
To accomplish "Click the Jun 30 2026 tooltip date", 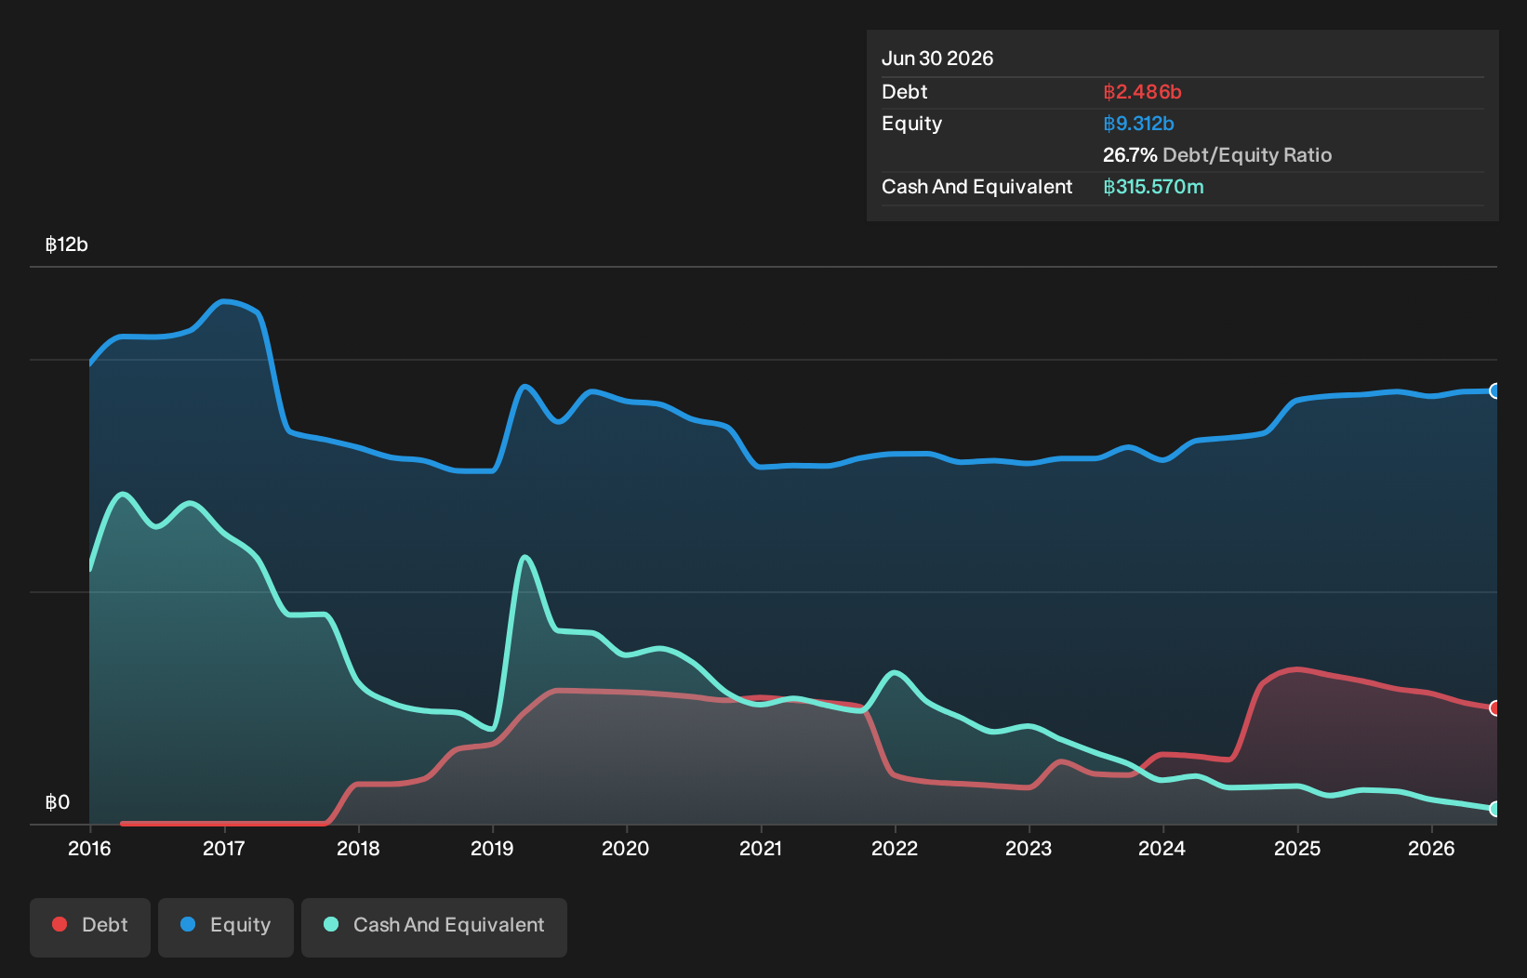I will pyautogui.click(x=937, y=59).
